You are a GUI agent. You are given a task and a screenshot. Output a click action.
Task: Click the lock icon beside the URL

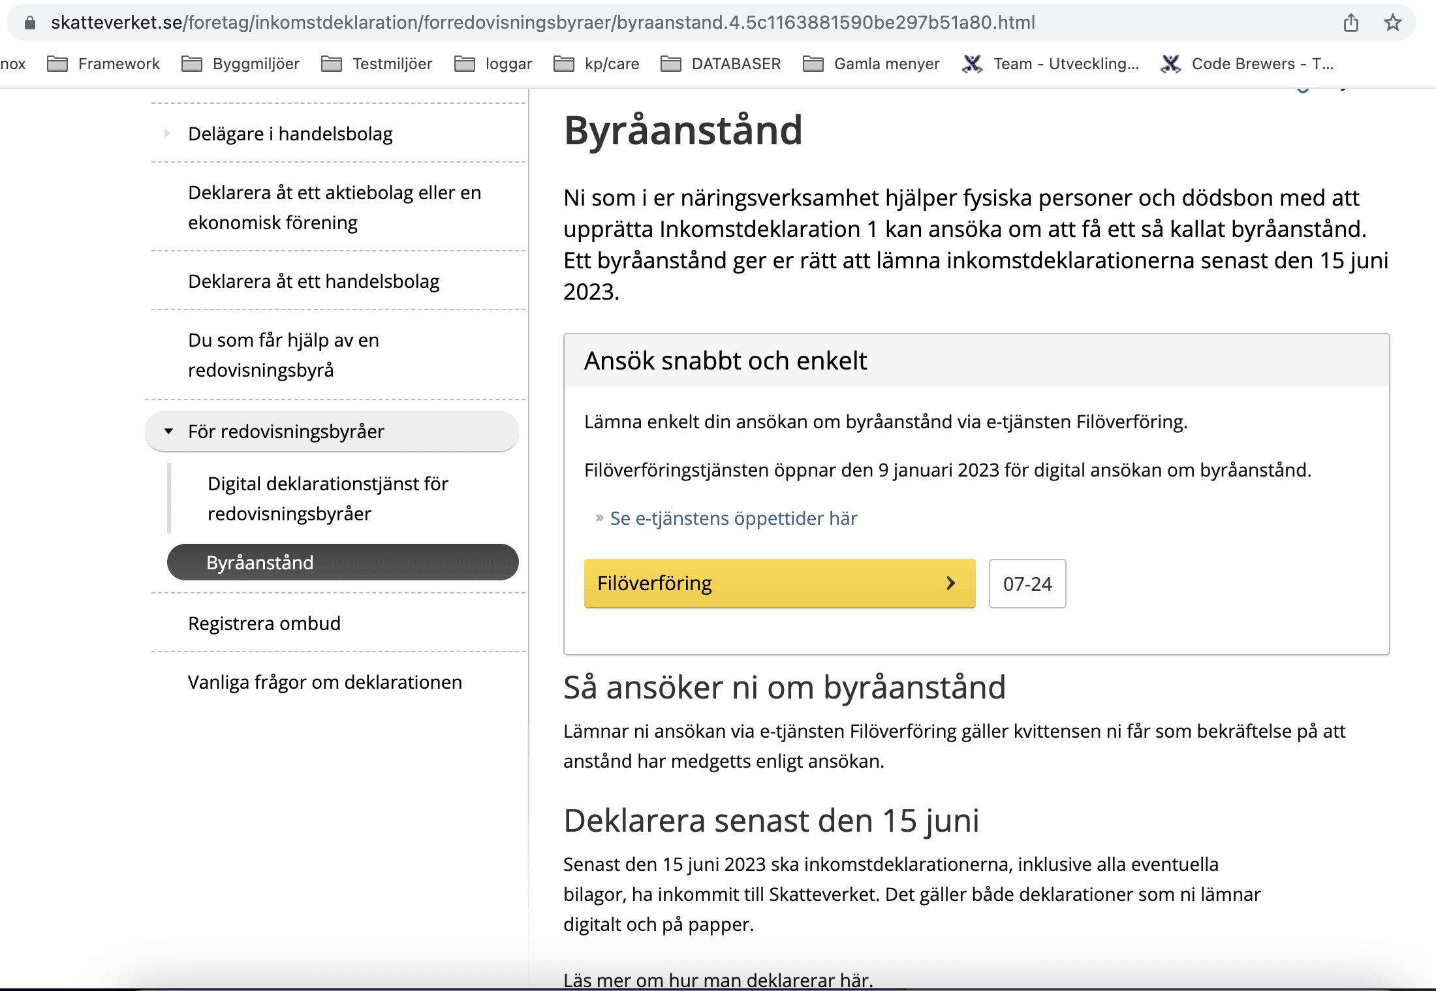tap(30, 23)
